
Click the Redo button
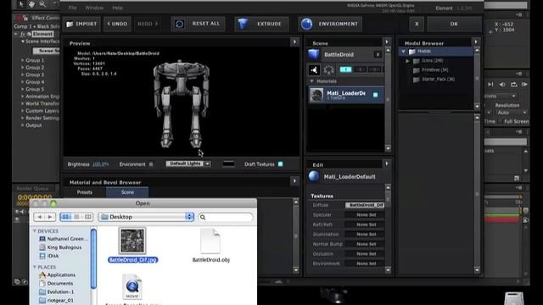148,24
